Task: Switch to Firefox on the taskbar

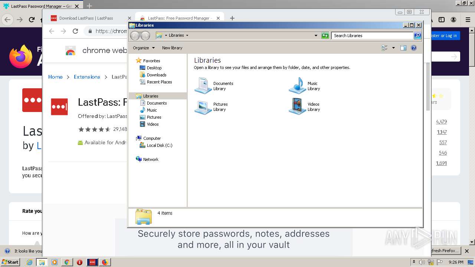Action: click(x=105, y=262)
